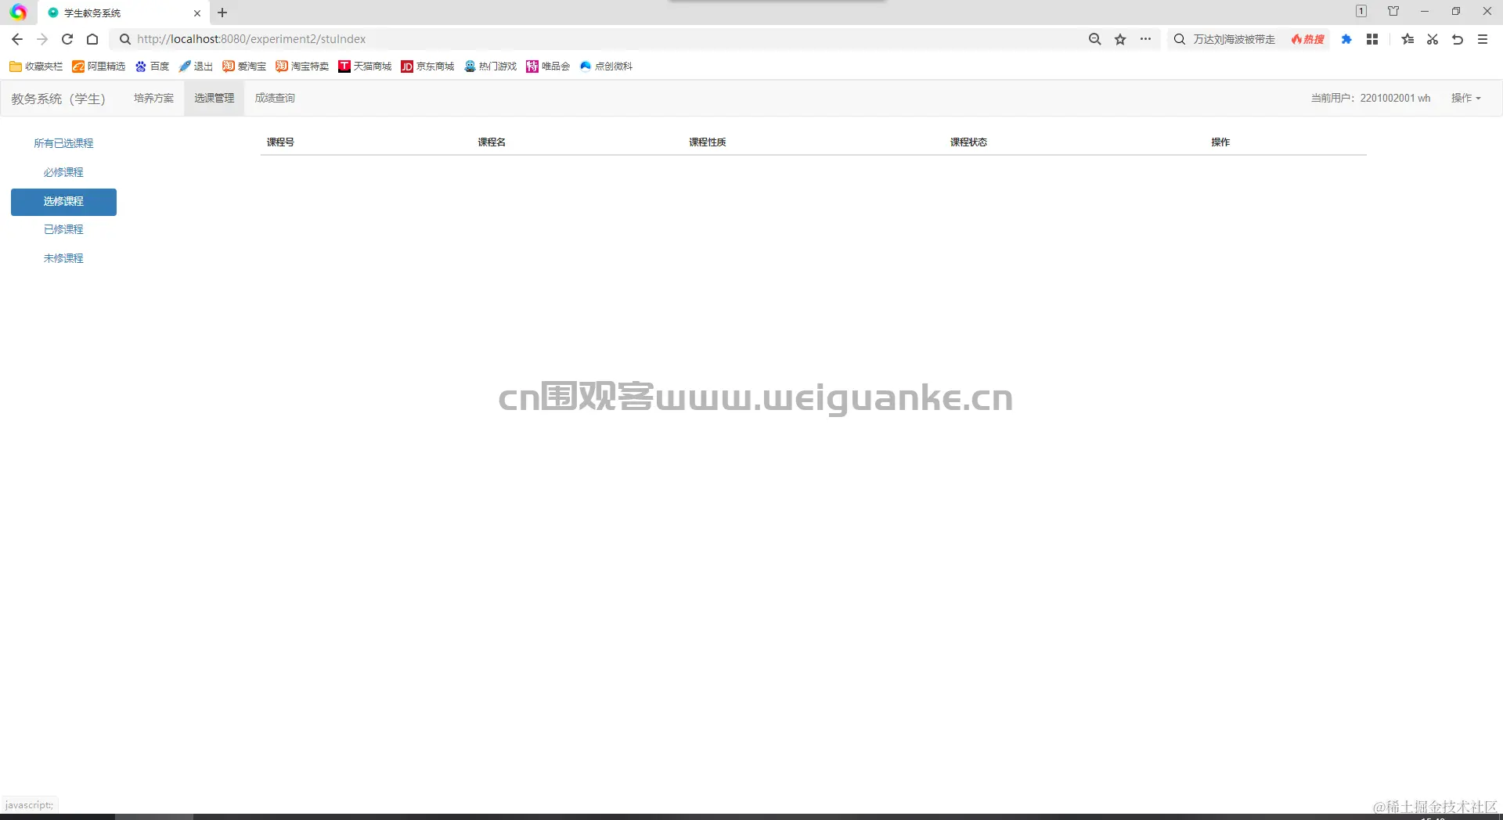Screen dimensions: 1503x820
Task: Click the zoom magnifier icon in address bar
Action: tap(1095, 39)
